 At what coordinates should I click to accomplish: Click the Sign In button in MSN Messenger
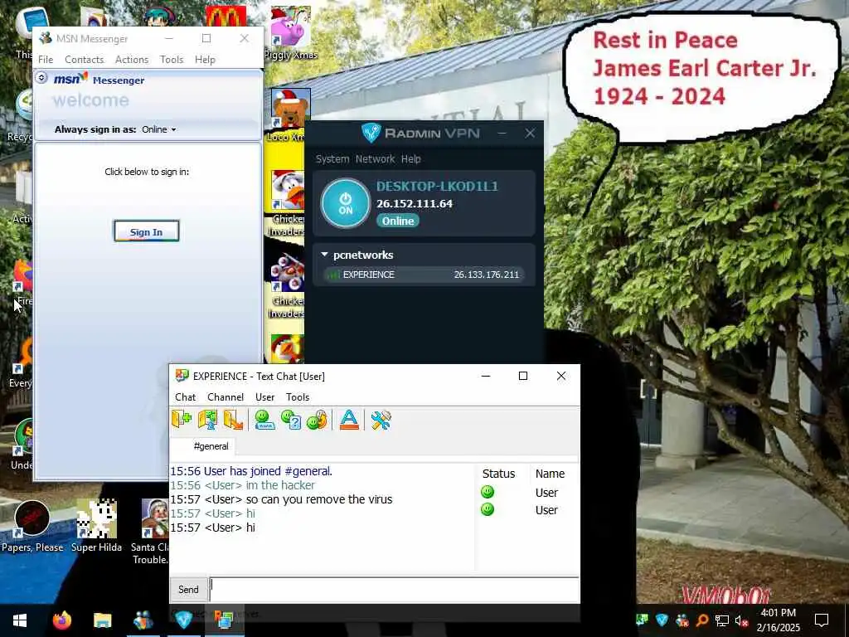point(146,231)
